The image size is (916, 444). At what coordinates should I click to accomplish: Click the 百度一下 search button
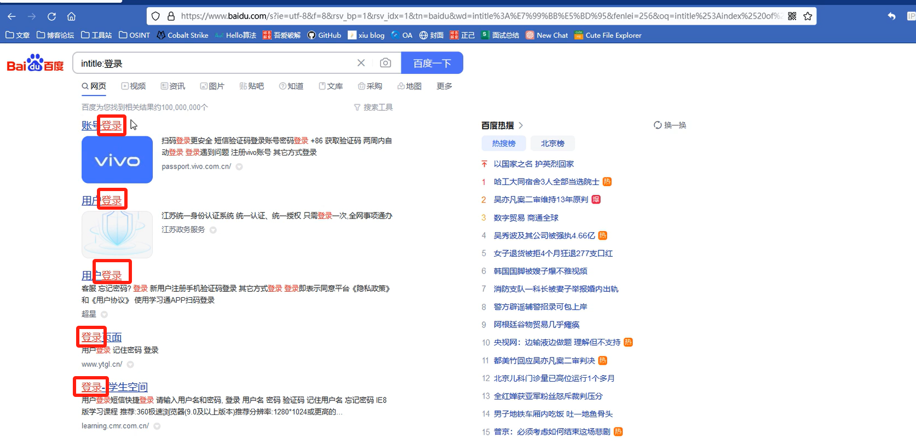tap(432, 63)
